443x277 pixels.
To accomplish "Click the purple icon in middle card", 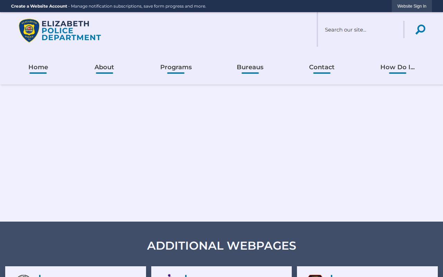I will point(170,276).
